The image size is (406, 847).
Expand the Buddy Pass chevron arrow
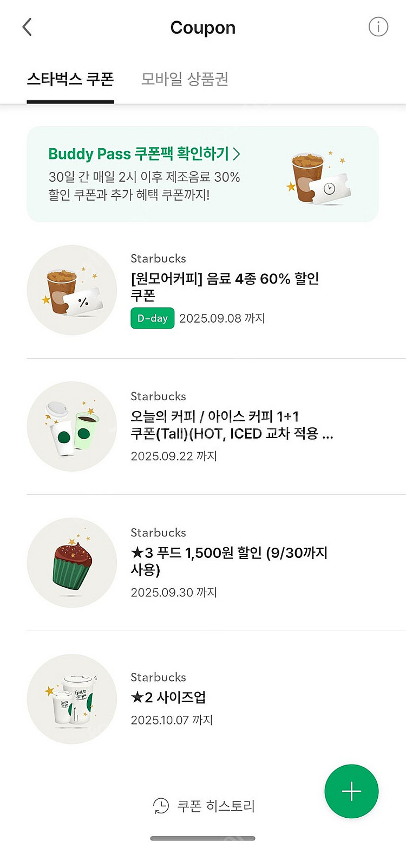pos(237,154)
